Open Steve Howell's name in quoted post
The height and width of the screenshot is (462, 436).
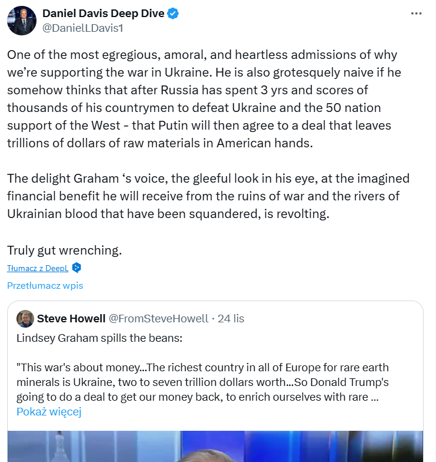pyautogui.click(x=70, y=318)
